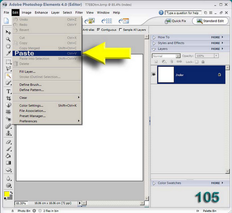
Task: Select the Paint Bucket tool
Action: [8, 156]
